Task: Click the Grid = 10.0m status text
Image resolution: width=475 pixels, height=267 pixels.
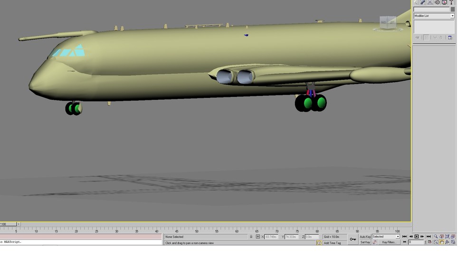Action: pos(332,237)
